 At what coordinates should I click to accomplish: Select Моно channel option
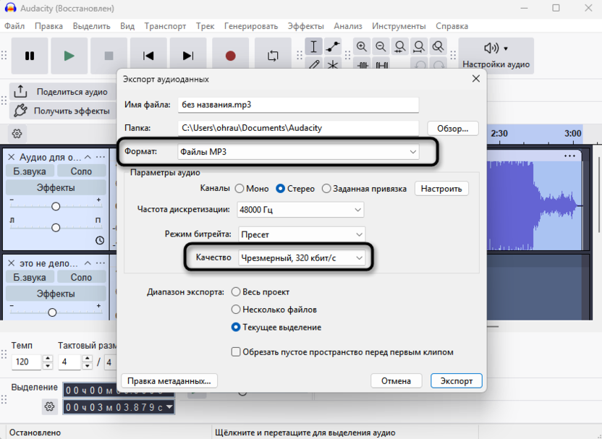point(239,189)
